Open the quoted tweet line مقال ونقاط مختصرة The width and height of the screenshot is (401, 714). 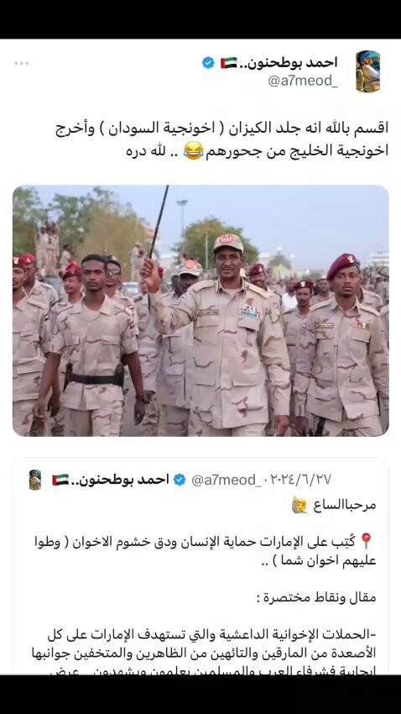[x=316, y=597]
